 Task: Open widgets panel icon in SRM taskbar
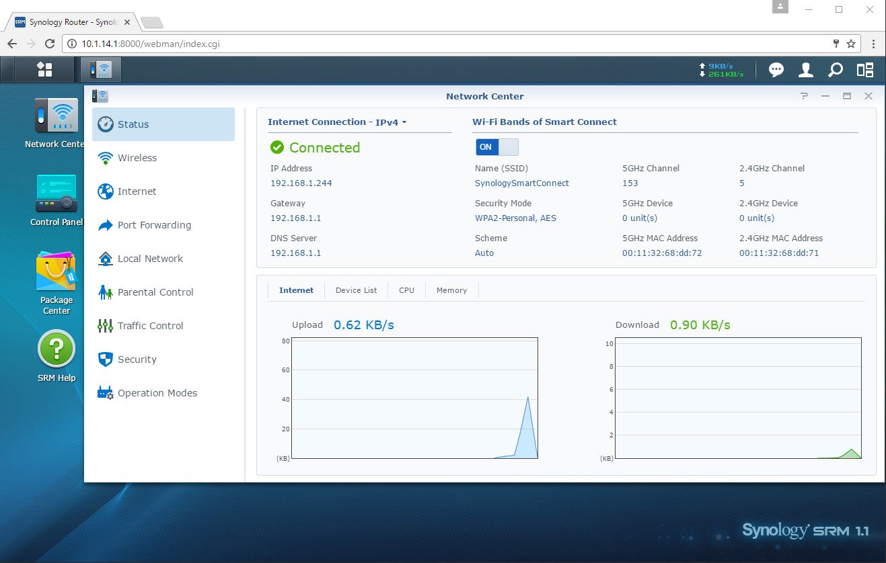click(x=864, y=69)
